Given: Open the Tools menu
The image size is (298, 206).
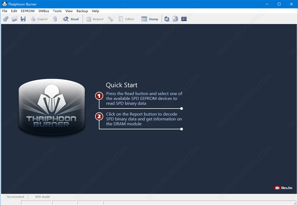Looking at the screenshot, I should [57, 11].
